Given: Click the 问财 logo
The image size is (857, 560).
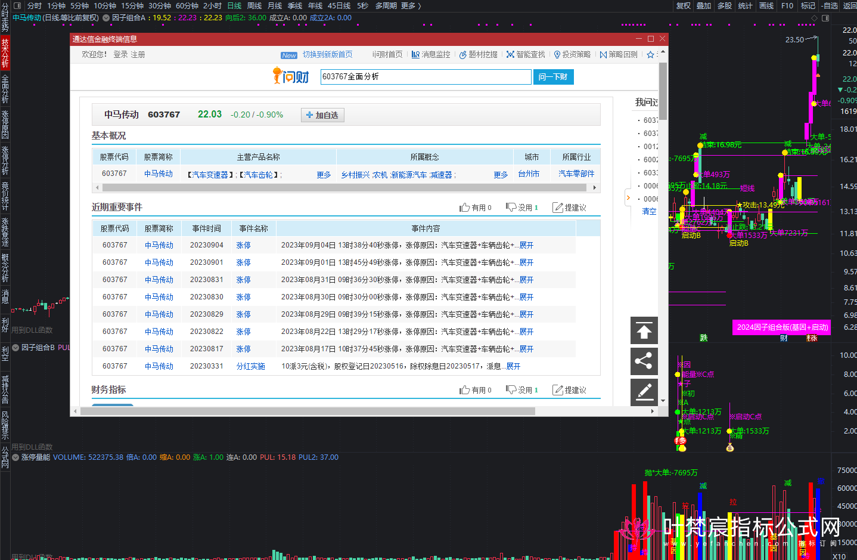Looking at the screenshot, I should (x=291, y=76).
